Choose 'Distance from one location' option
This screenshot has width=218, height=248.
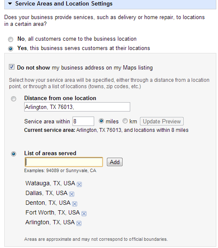tap(14, 99)
